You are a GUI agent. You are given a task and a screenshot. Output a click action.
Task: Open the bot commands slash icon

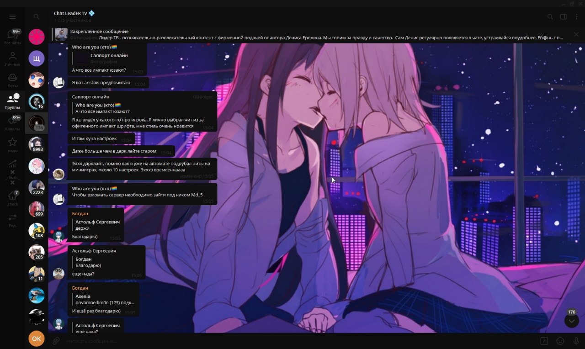544,341
